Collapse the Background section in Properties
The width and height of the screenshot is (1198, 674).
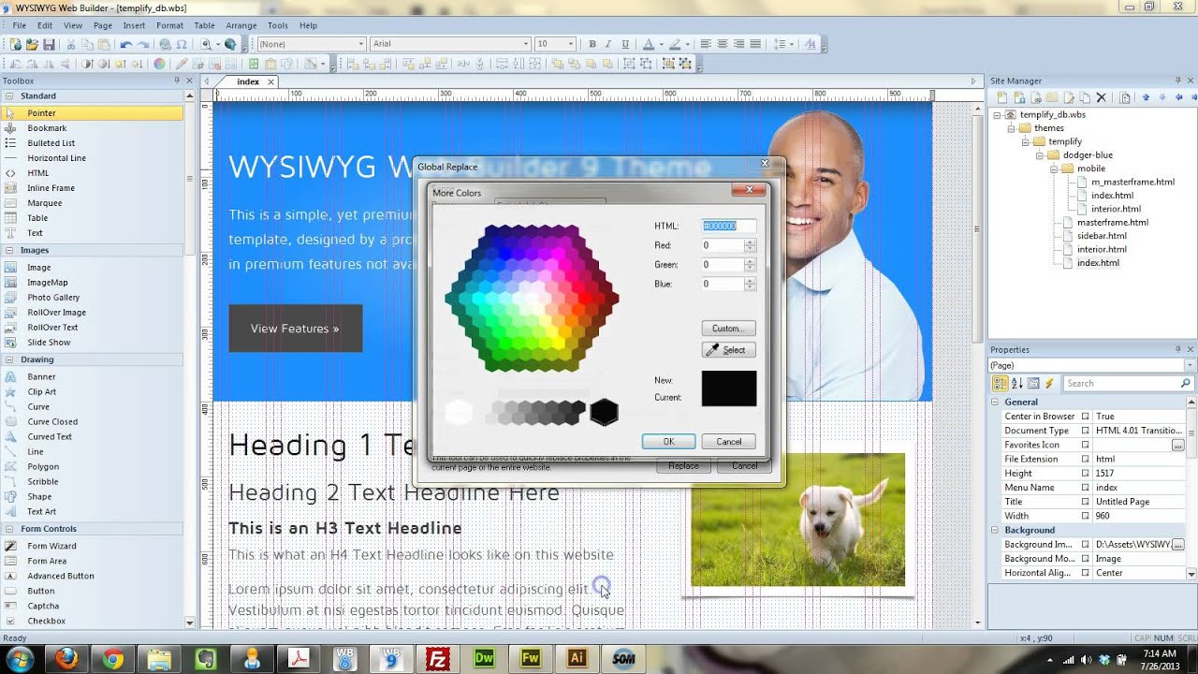point(996,531)
